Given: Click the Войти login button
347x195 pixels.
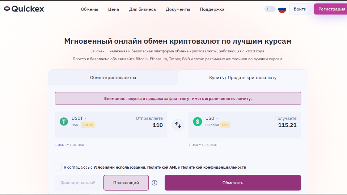Looking at the screenshot, I should [300, 9].
